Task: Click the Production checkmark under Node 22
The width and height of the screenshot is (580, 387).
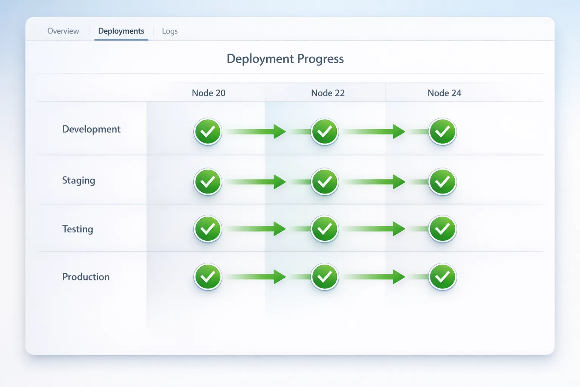Action: coord(325,277)
